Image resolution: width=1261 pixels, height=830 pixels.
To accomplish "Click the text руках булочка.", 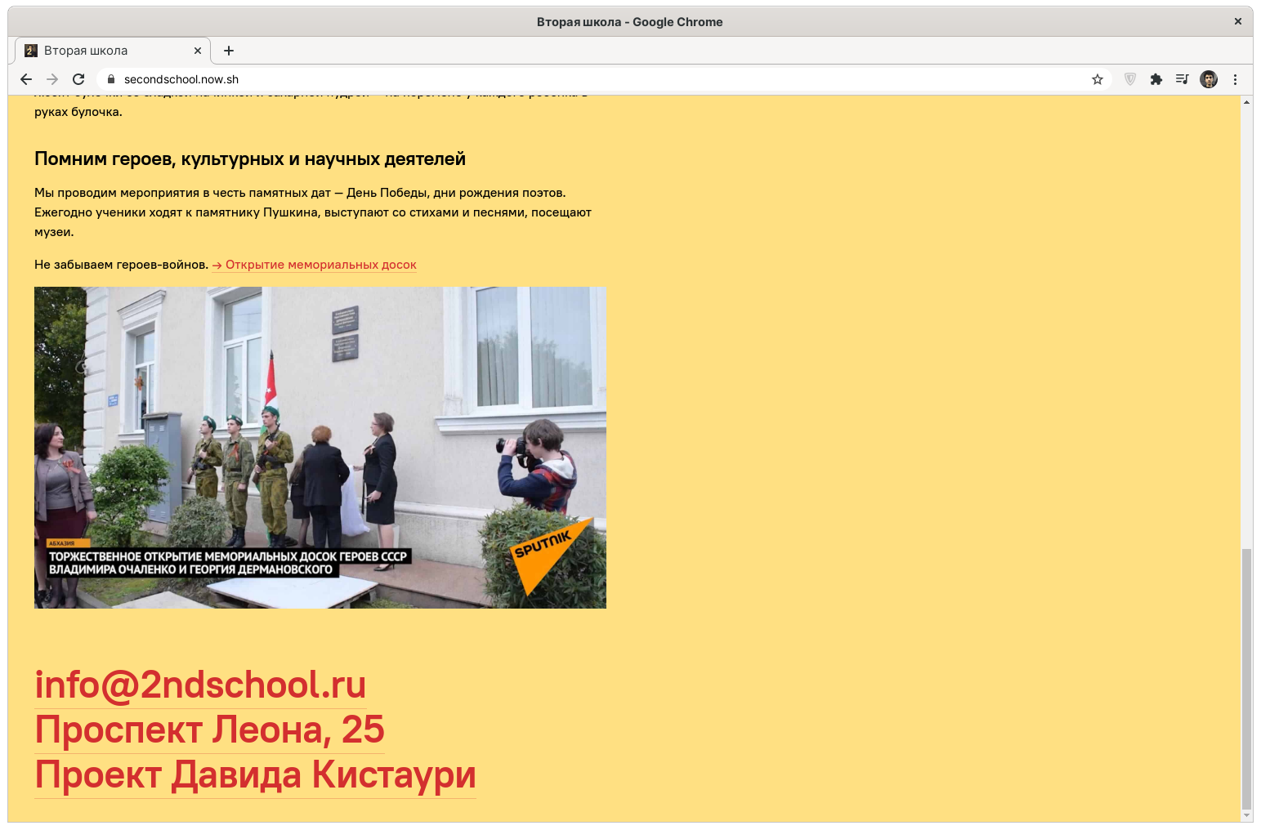I will point(78,112).
